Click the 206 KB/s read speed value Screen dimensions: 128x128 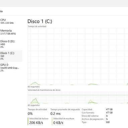[x=36, y=123]
